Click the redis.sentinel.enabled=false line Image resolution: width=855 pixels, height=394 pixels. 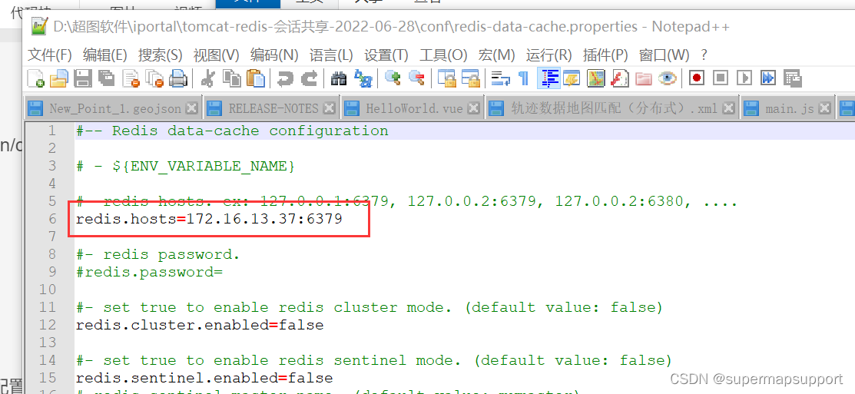pyautogui.click(x=204, y=378)
